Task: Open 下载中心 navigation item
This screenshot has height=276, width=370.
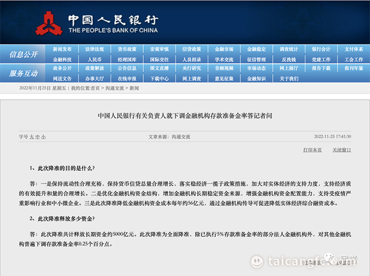Action: tap(159, 79)
